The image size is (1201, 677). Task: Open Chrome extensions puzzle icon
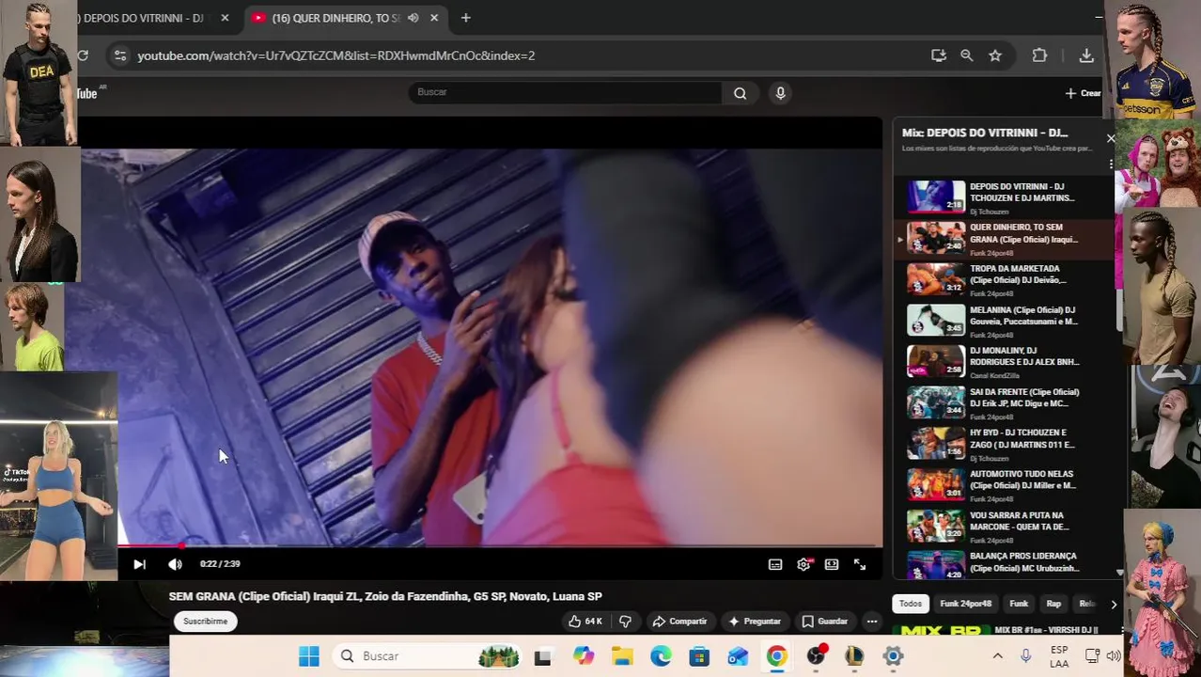(x=1039, y=55)
